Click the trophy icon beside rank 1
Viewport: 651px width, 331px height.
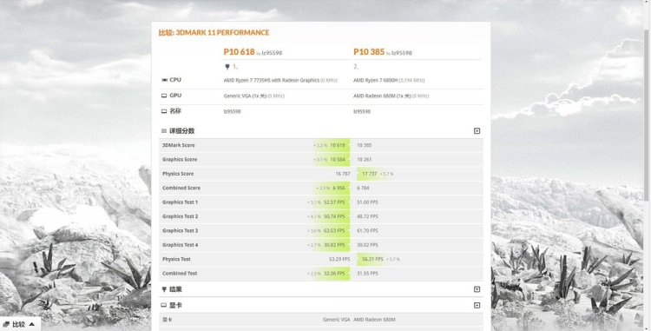[227, 66]
